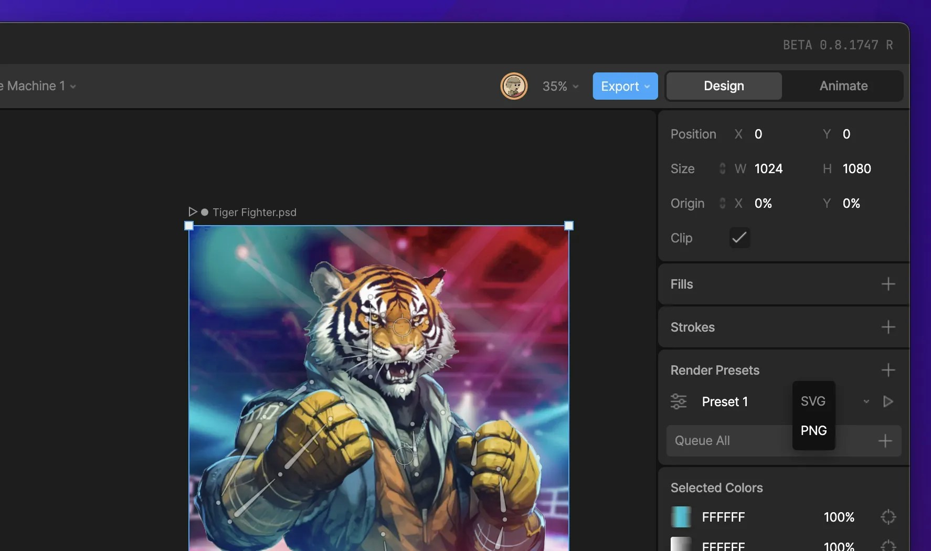Screen dimensions: 931x551
Task: Uncheck the Clip checkbox
Action: [739, 238]
